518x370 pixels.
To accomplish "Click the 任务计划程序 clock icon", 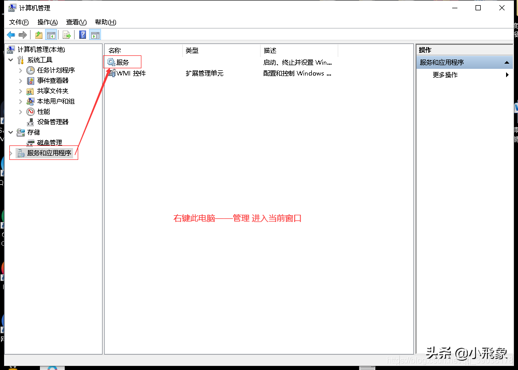I will coord(31,70).
